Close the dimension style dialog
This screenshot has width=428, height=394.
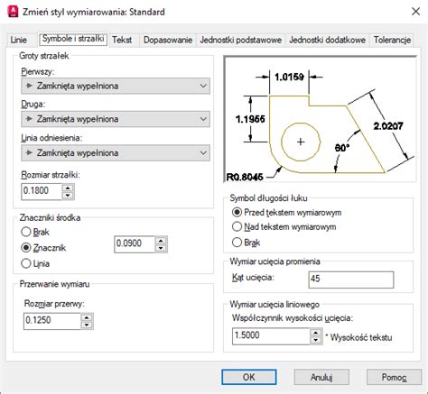(415, 12)
